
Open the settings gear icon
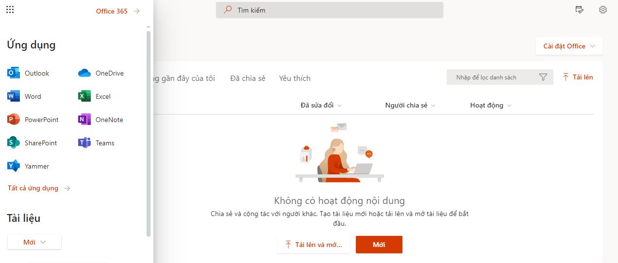(603, 10)
